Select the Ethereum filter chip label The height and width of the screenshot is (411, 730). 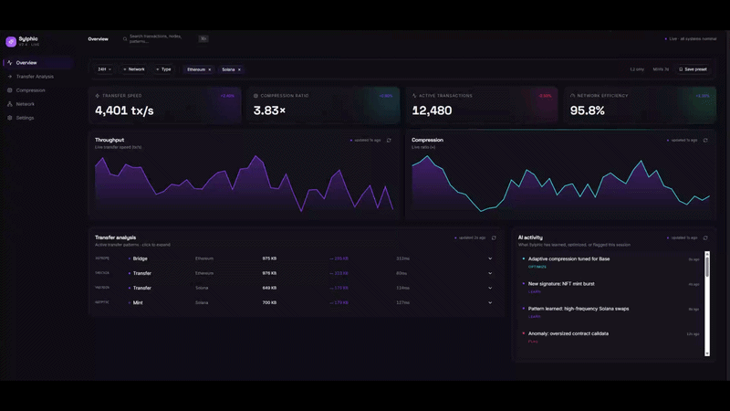[196, 69]
